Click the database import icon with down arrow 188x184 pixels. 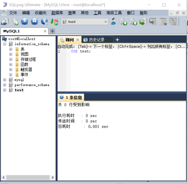123,21
